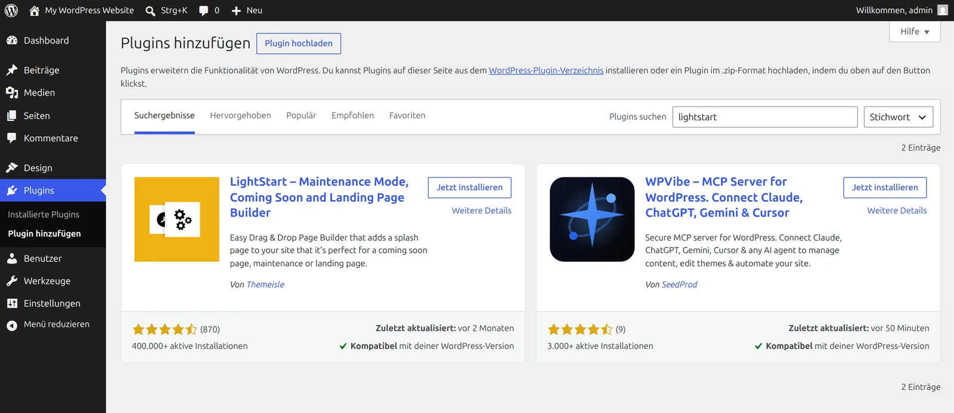Screen dimensions: 954x413
Task: Click the Plugins plug icon
Action: click(x=12, y=190)
